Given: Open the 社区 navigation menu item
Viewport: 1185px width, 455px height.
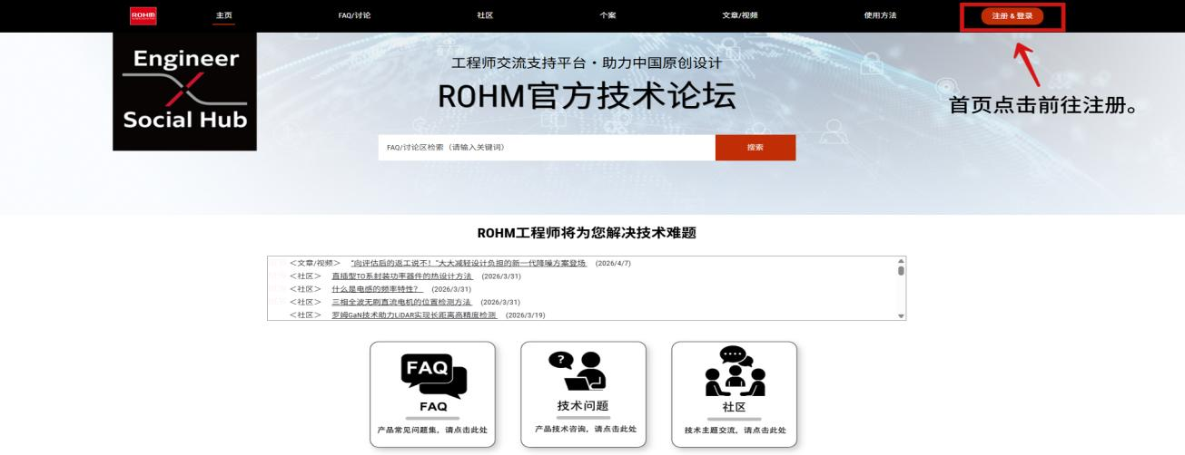Looking at the screenshot, I should (485, 15).
